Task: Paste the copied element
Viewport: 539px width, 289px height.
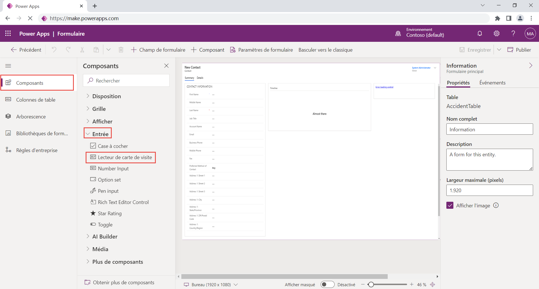Action: coord(96,50)
